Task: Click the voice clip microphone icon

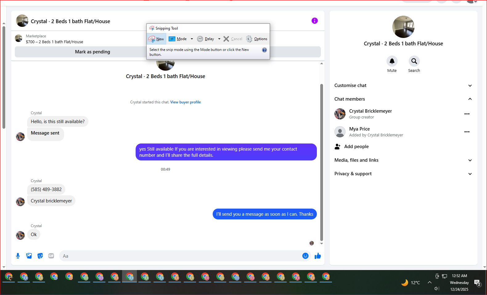Action: (x=18, y=256)
